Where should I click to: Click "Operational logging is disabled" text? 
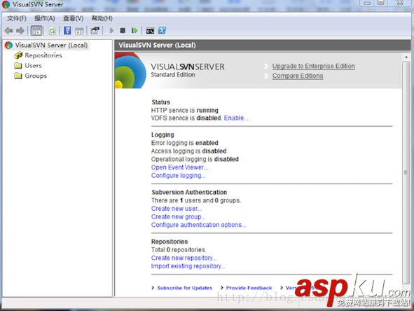[x=195, y=159]
